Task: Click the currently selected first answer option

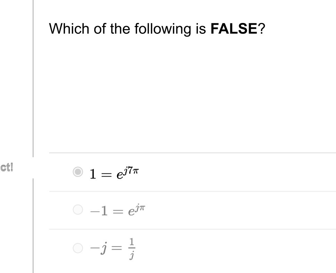Action: tap(78, 171)
